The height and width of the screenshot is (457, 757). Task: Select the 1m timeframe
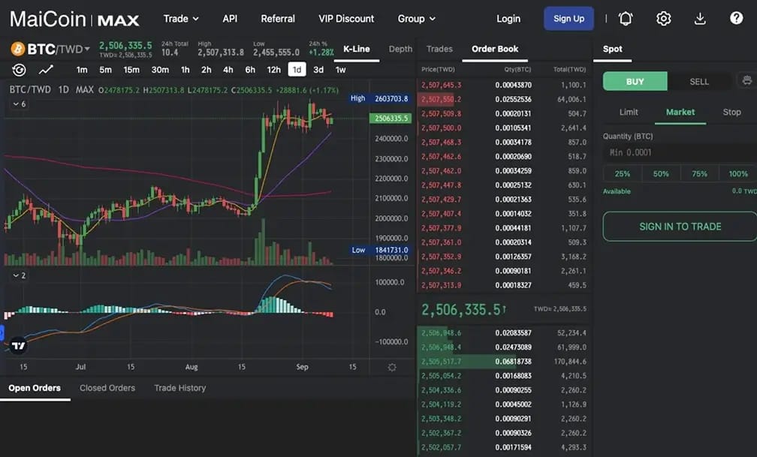pos(82,70)
